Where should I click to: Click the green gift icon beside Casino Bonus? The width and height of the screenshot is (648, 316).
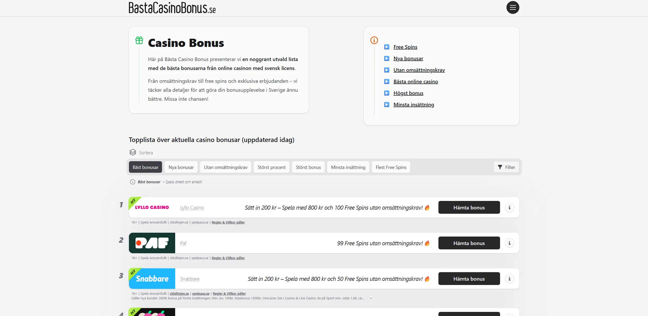pos(139,40)
